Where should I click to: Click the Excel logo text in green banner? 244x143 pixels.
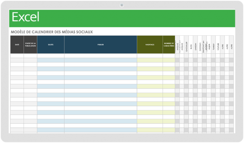[x=25, y=17]
